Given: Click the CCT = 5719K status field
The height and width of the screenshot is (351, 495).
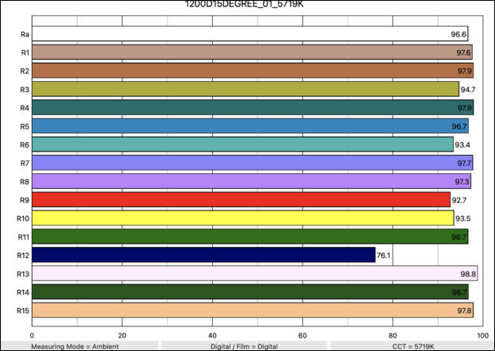Looking at the screenshot, I should point(411,346).
